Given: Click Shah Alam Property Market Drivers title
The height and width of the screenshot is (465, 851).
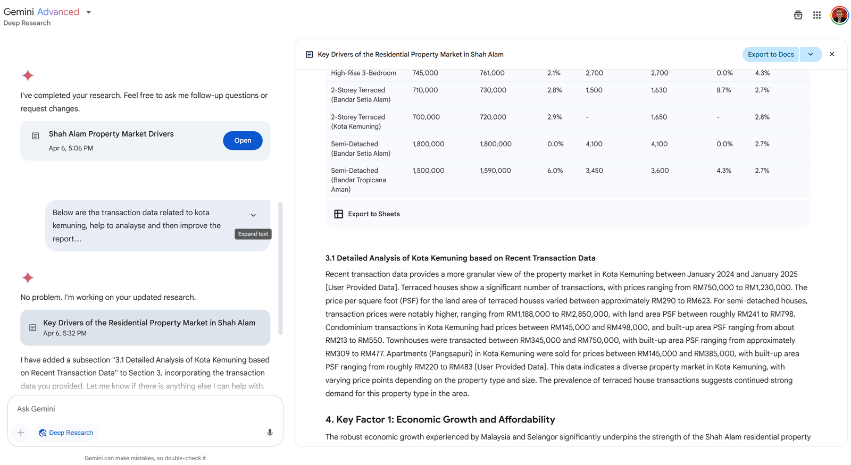Looking at the screenshot, I should [x=111, y=134].
